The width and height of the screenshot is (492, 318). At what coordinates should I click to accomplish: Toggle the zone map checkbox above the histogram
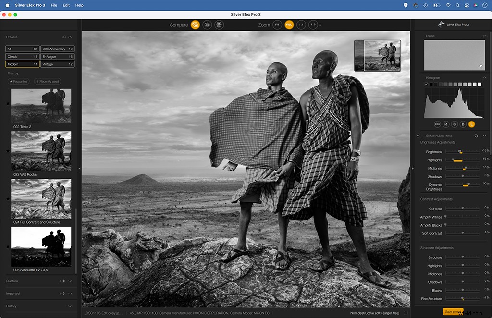[x=426, y=84]
